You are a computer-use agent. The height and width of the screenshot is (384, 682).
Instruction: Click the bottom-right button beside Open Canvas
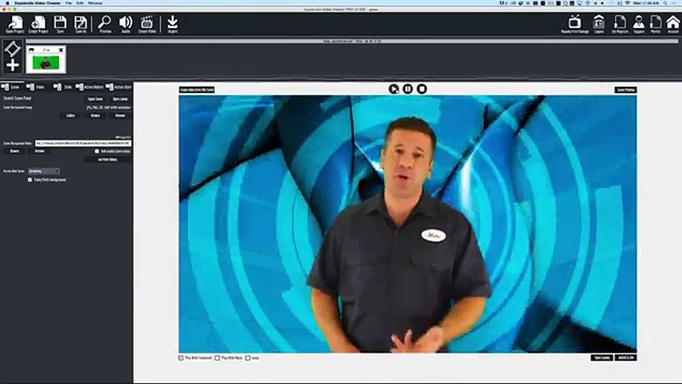[626, 357]
